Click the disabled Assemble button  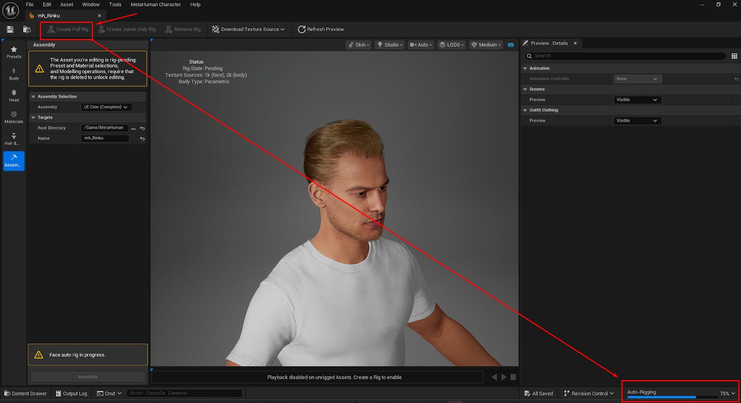[88, 377]
